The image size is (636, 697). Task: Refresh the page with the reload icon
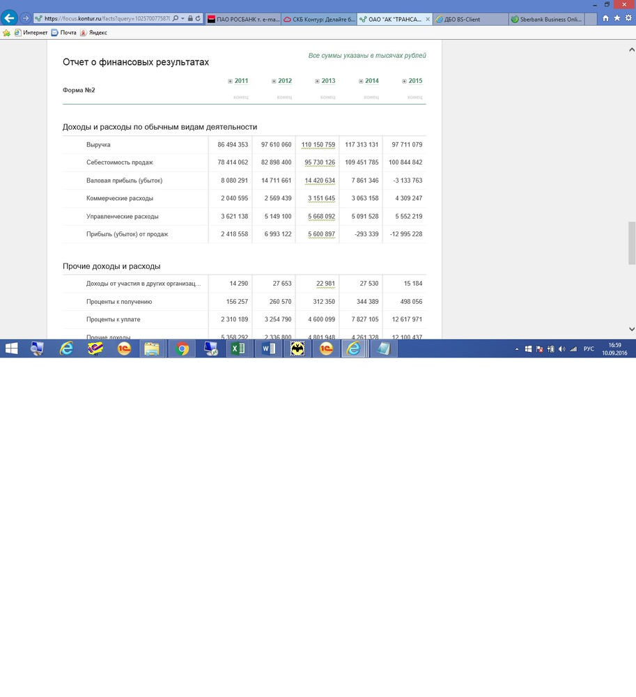[198, 19]
